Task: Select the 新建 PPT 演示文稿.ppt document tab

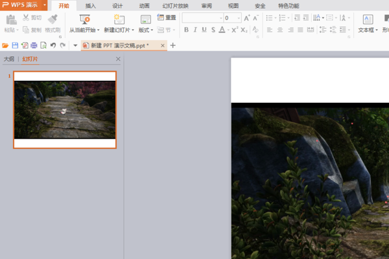Action: click(x=124, y=45)
